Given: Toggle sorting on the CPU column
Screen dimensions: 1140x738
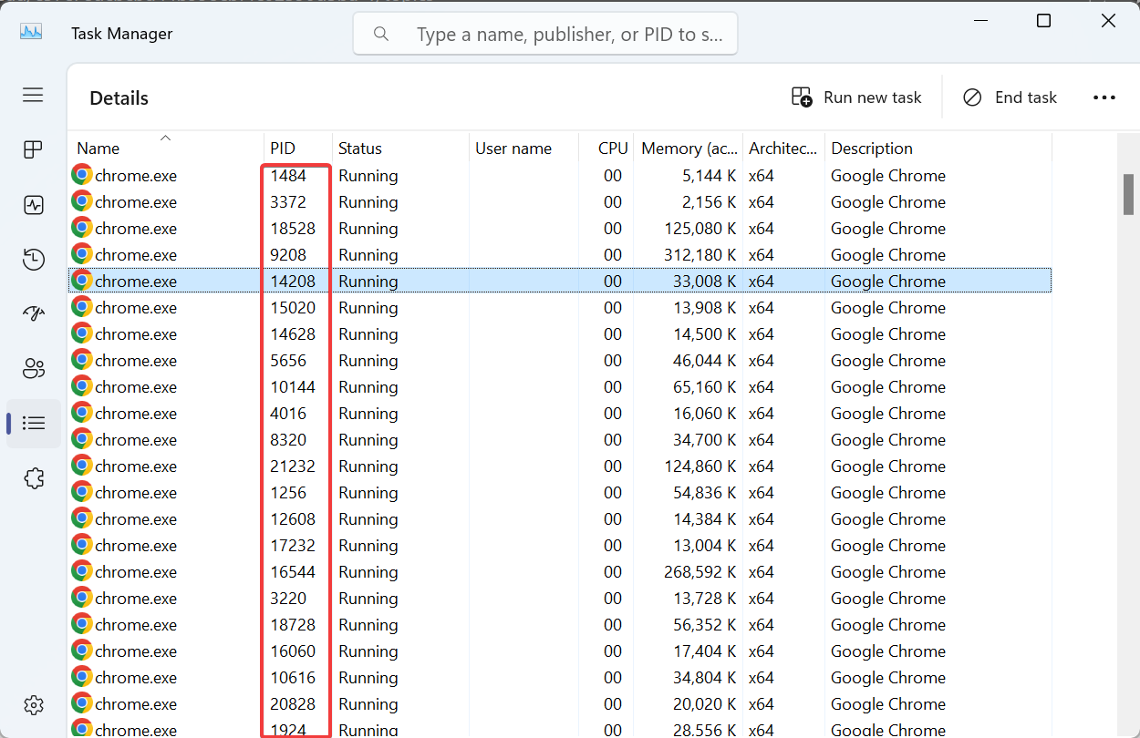Looking at the screenshot, I should pos(612,148).
